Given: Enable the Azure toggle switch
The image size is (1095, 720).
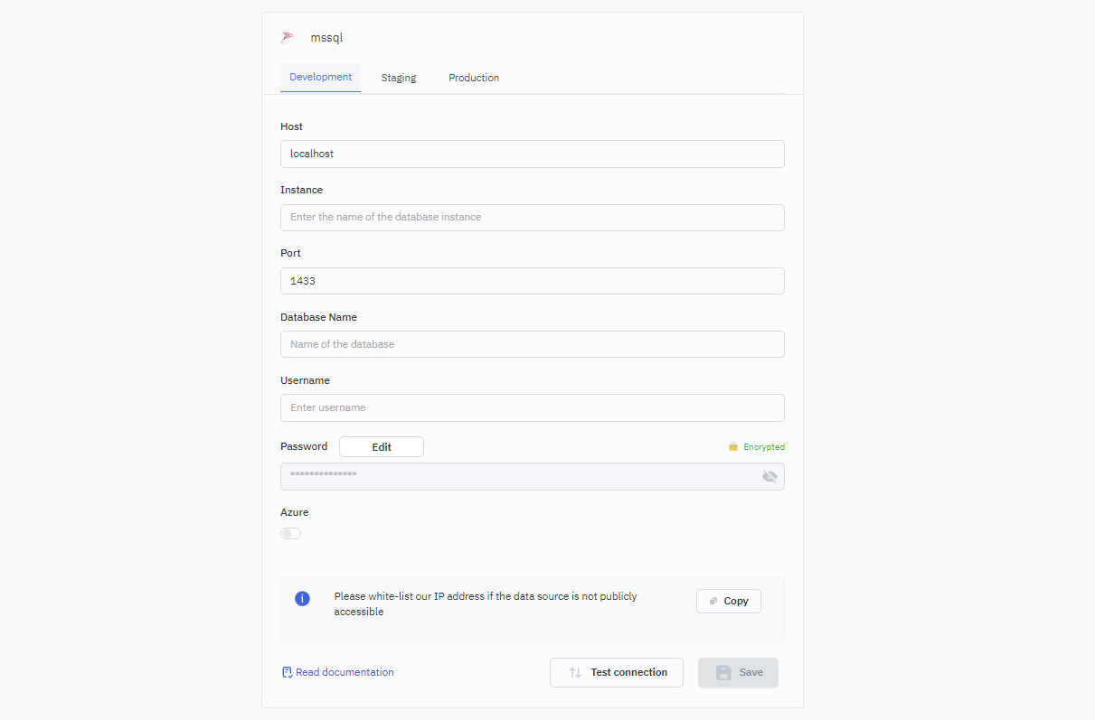Looking at the screenshot, I should pos(290,533).
